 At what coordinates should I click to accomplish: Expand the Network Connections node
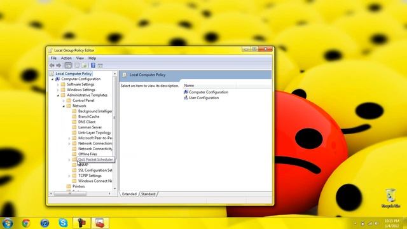(x=69, y=144)
